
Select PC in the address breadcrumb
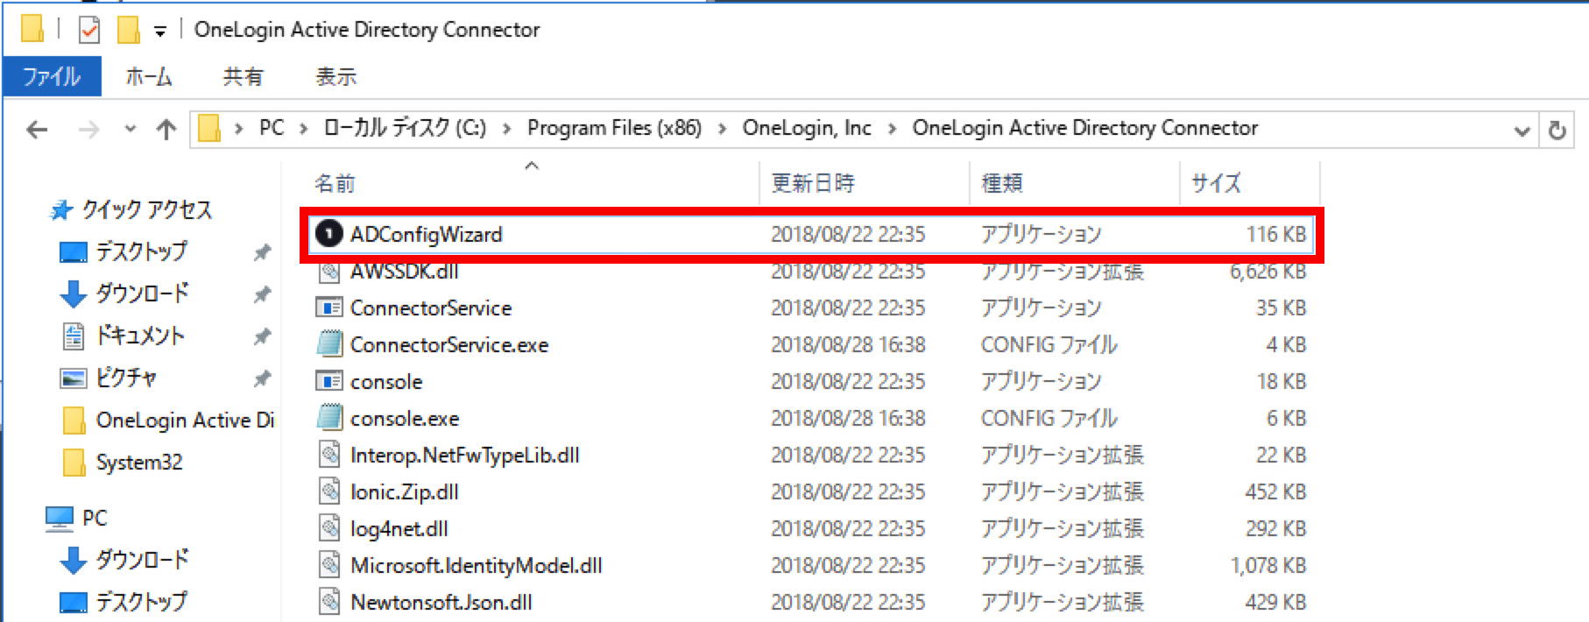point(272,129)
